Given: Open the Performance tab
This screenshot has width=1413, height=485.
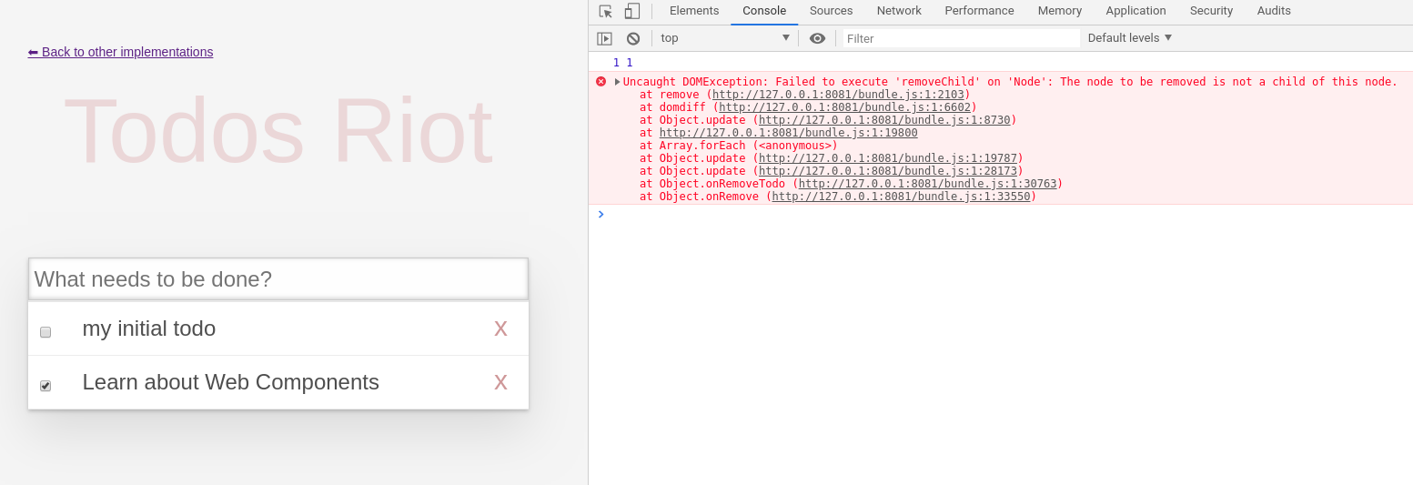Looking at the screenshot, I should [x=979, y=11].
